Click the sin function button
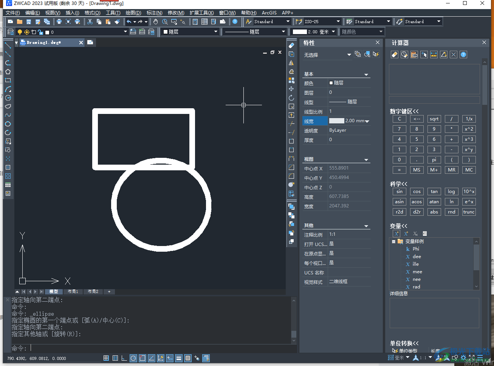 400,192
